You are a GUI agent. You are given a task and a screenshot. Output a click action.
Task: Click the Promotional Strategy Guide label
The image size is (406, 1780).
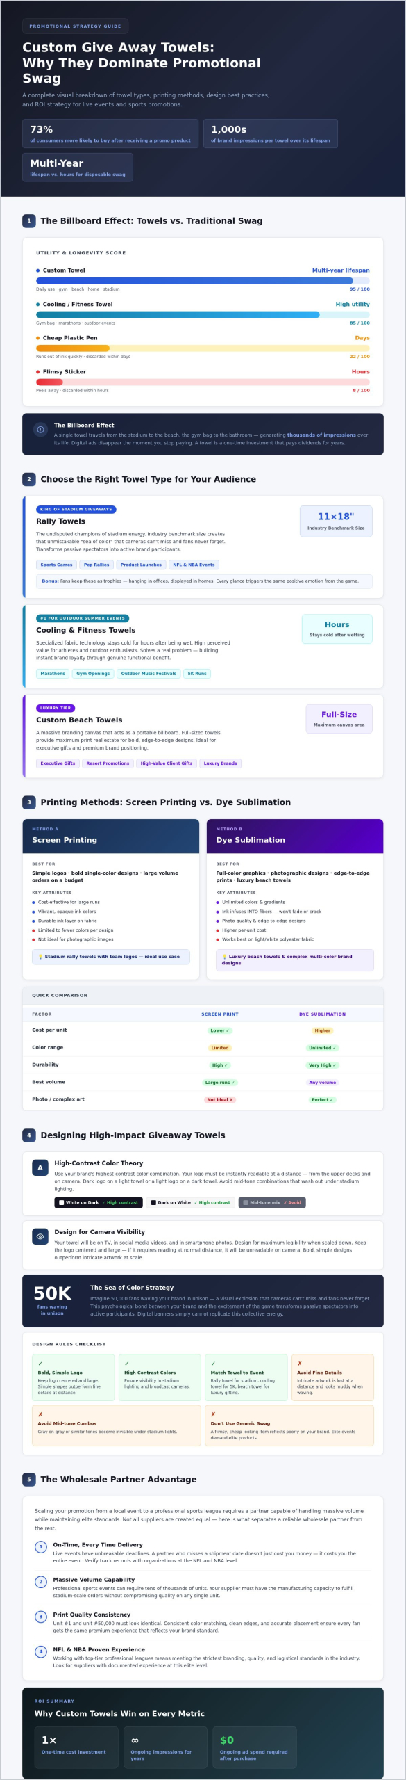coord(75,26)
